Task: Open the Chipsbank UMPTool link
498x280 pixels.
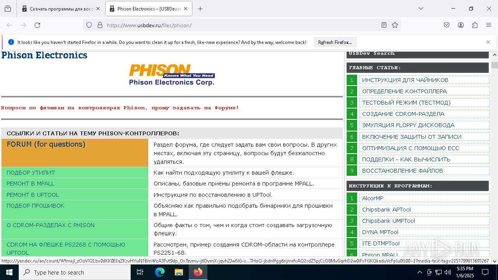Action: click(389, 221)
